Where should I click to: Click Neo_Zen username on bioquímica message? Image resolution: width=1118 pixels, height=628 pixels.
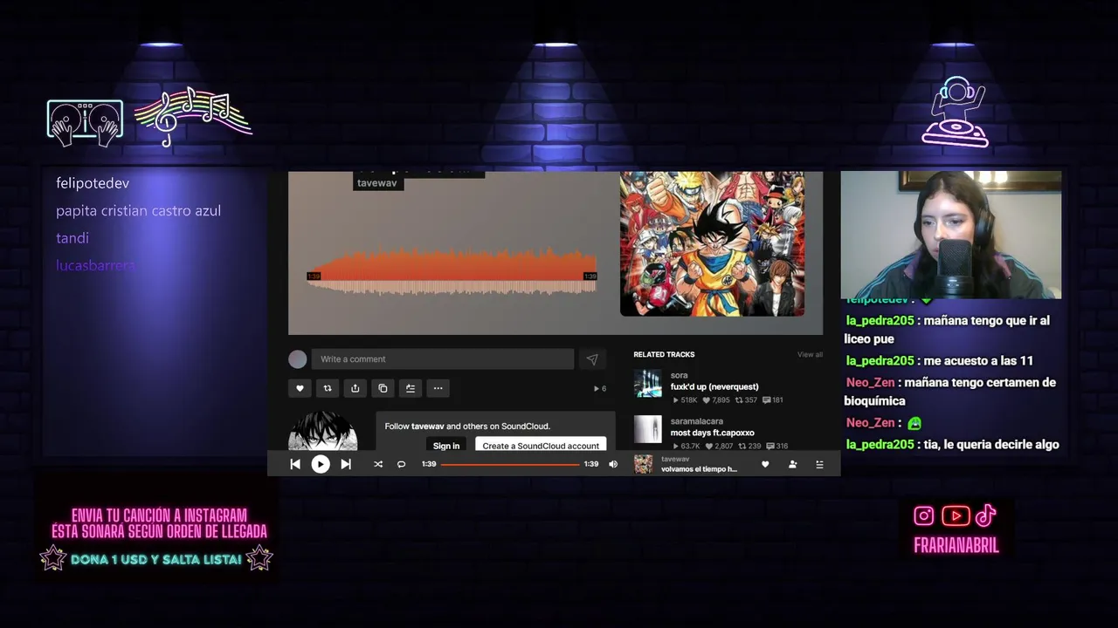[871, 382]
